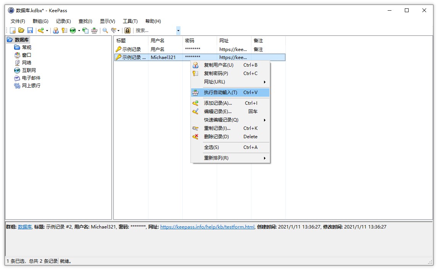Select the 网络 group
Screen dimensions: 438x270
27,63
